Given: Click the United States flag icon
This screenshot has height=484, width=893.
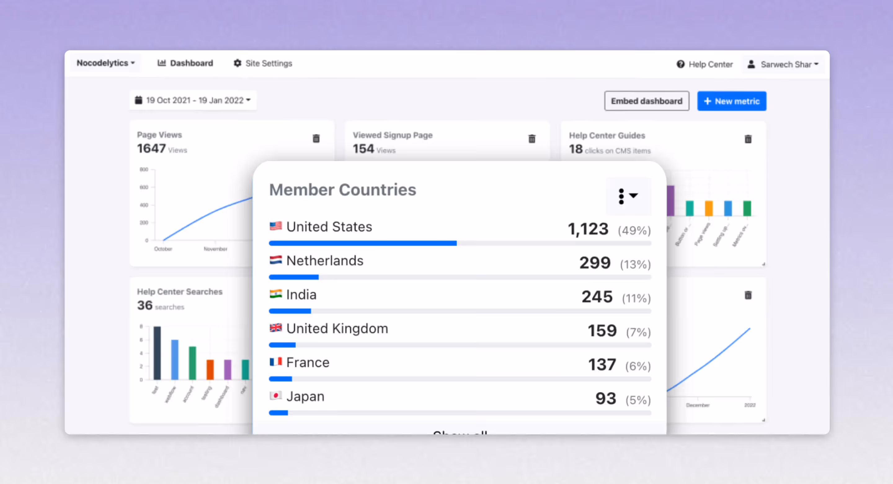Looking at the screenshot, I should tap(276, 226).
